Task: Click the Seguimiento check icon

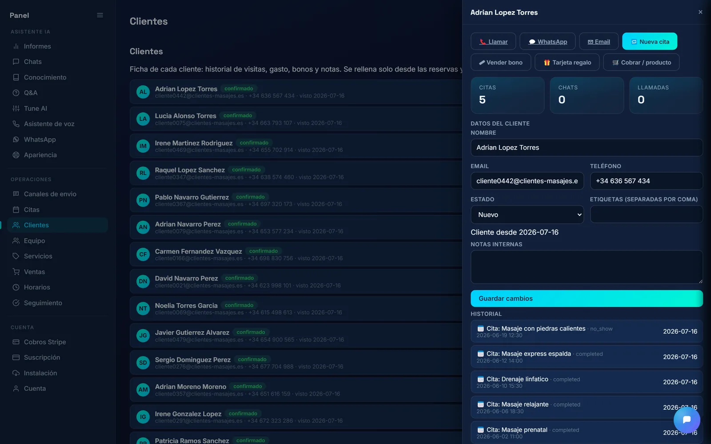Action: point(16,303)
